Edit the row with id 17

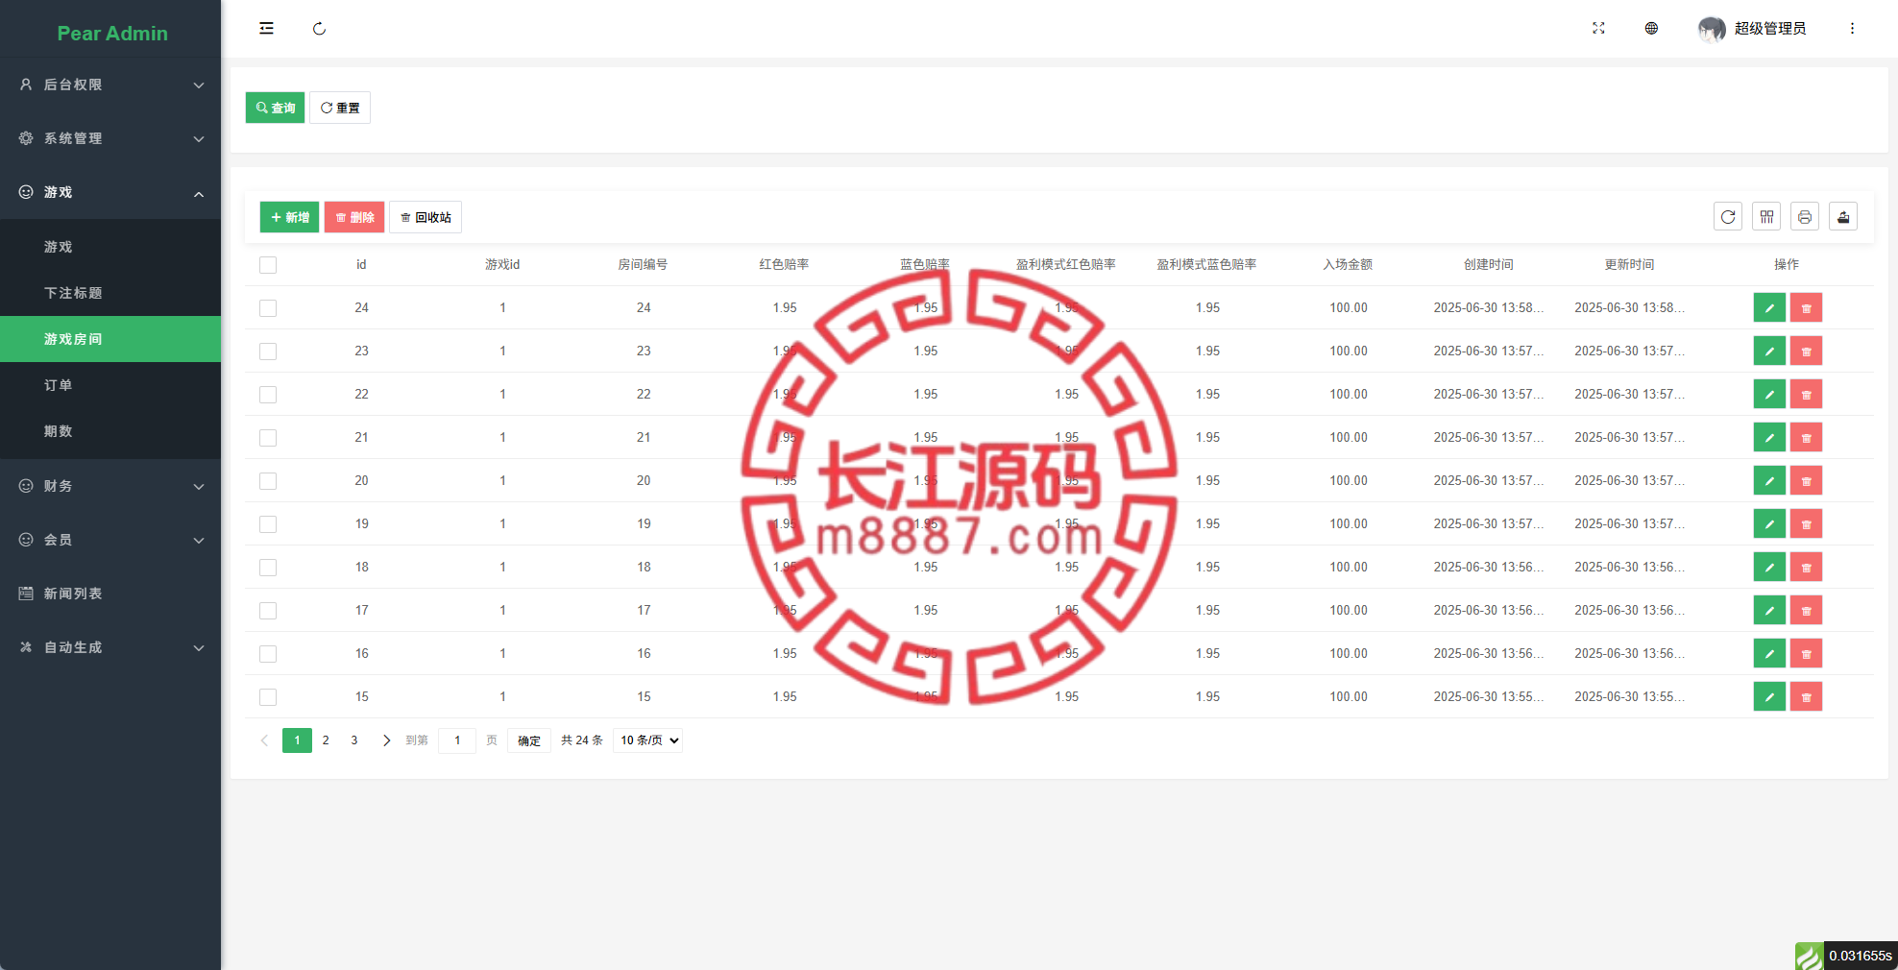(x=1769, y=611)
